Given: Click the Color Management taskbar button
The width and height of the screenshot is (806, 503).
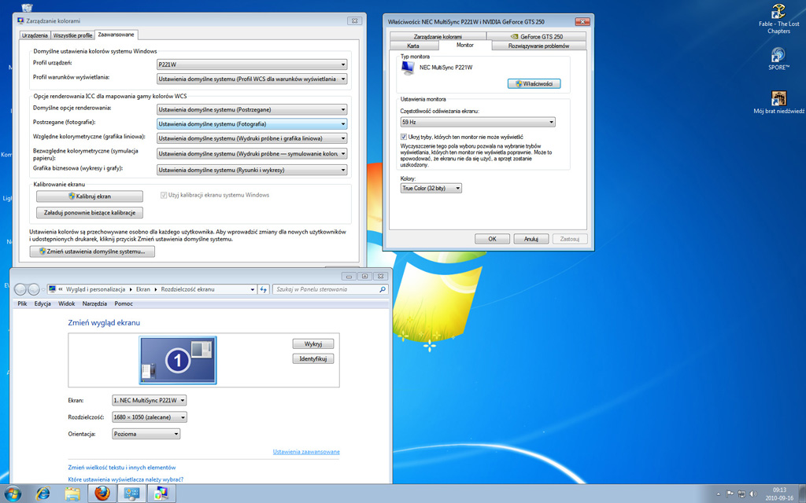Looking at the screenshot, I should pyautogui.click(x=161, y=494).
